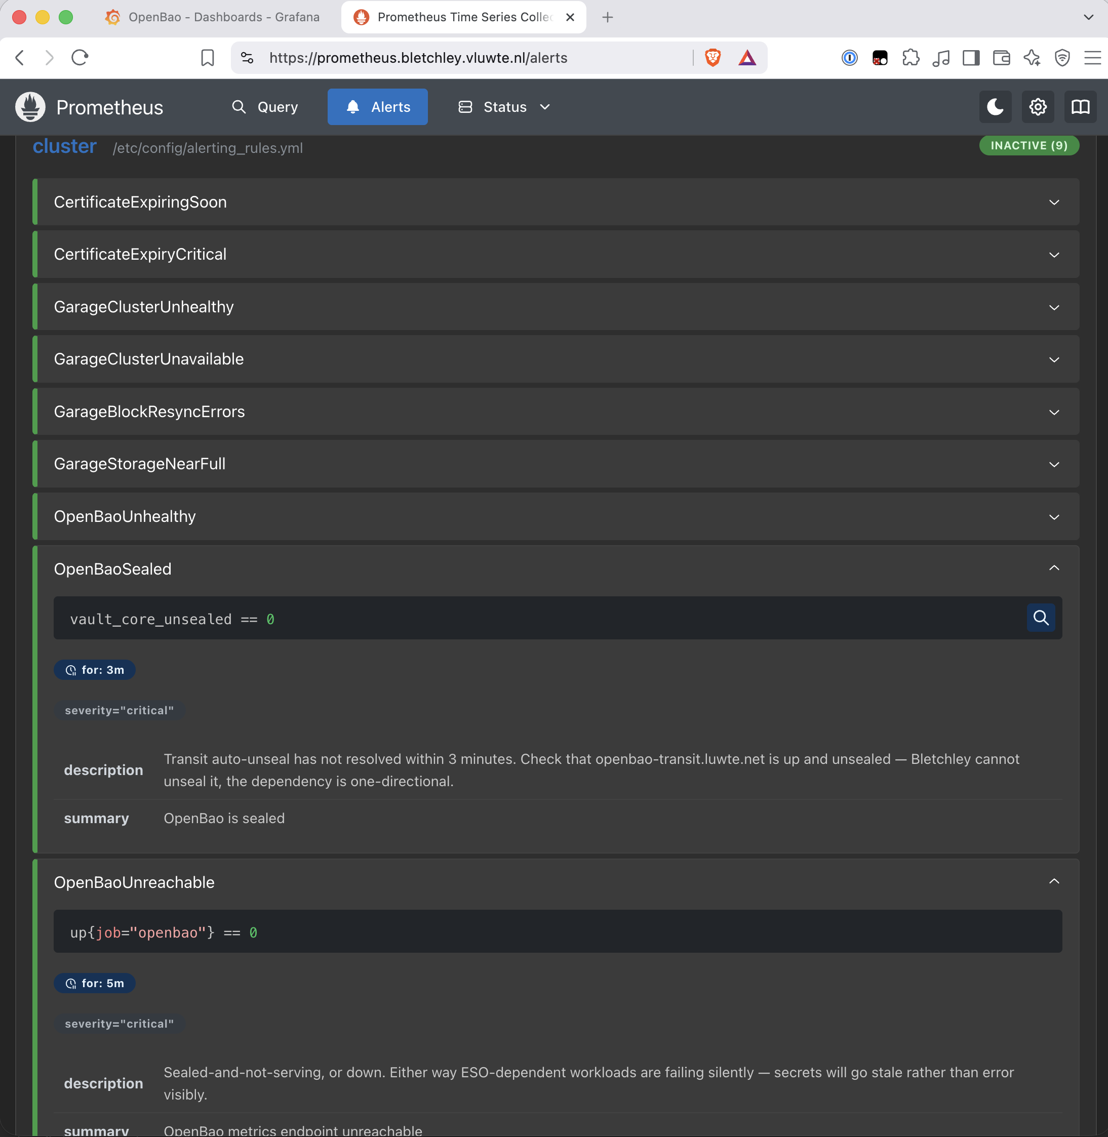
Task: Expand GarageBlockResyncErrors rule
Action: point(556,412)
